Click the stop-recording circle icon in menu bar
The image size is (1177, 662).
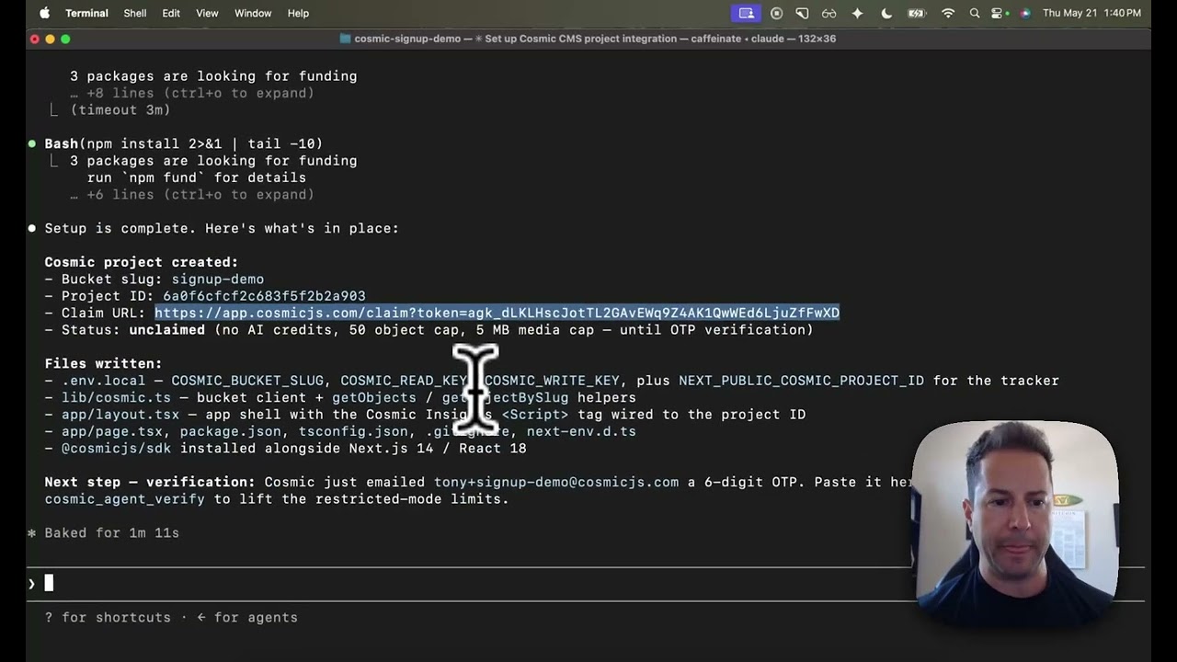point(777,13)
